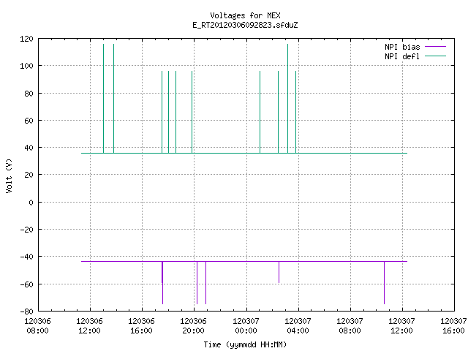This screenshot has height=351, width=468.
Task: Click x-axis label 120307 04:00
Action: [298, 326]
